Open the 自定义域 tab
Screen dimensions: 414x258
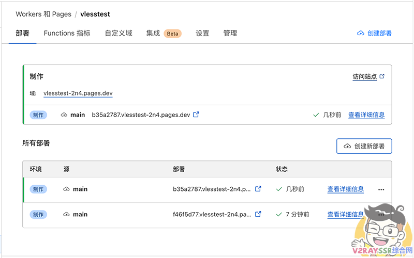tap(119, 33)
